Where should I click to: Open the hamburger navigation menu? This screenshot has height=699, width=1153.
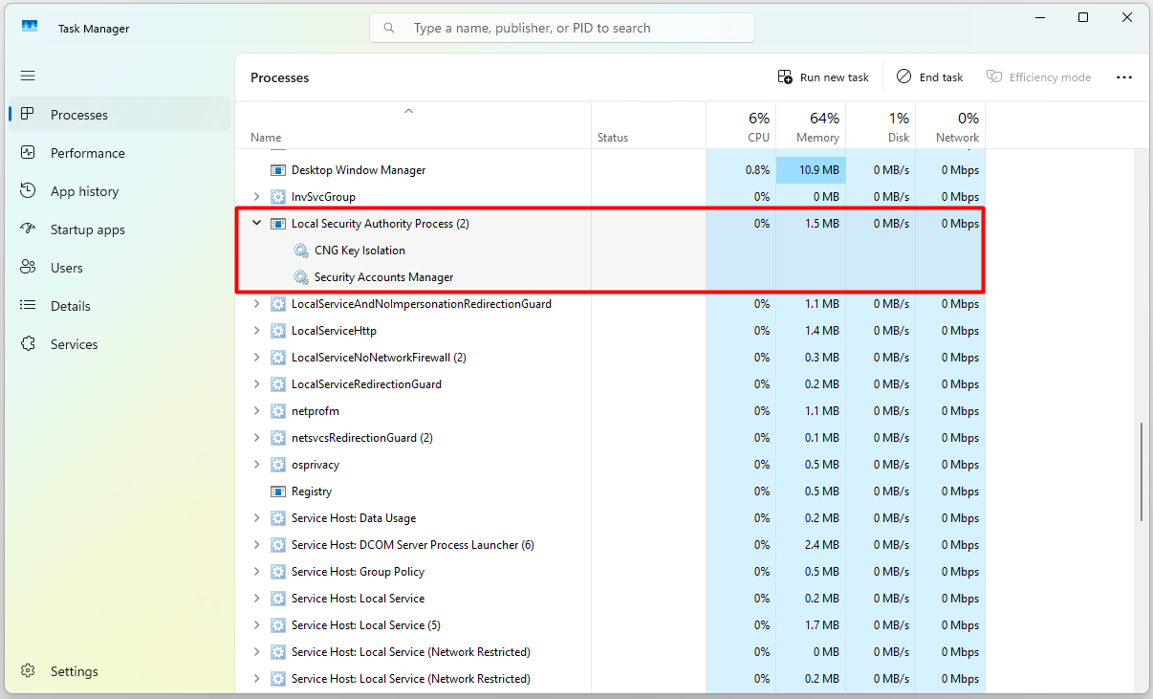pyautogui.click(x=28, y=76)
